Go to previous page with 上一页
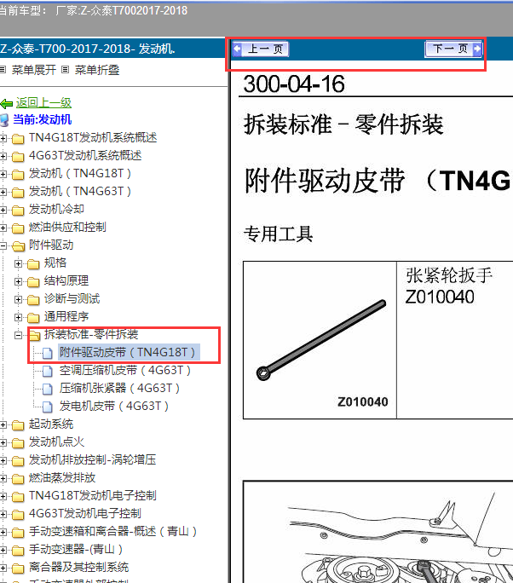 pyautogui.click(x=262, y=49)
